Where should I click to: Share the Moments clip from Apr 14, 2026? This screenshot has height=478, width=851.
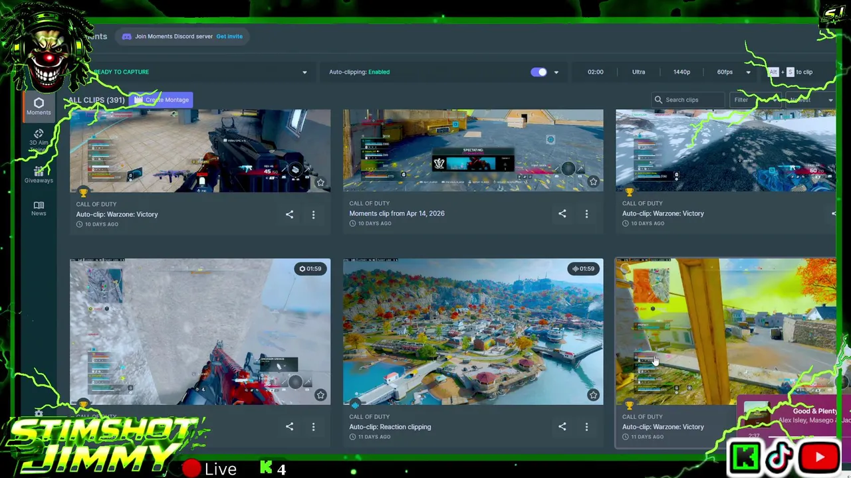click(x=562, y=213)
